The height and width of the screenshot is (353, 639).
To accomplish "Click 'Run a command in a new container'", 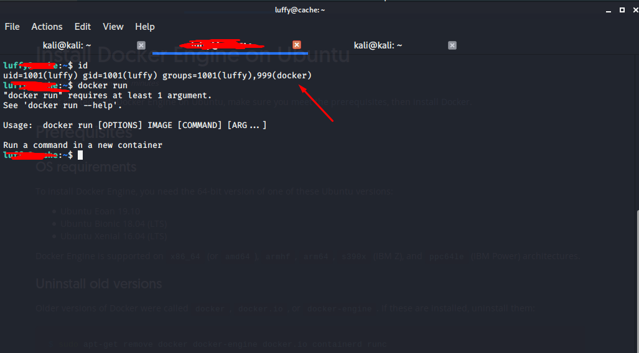I will [83, 145].
